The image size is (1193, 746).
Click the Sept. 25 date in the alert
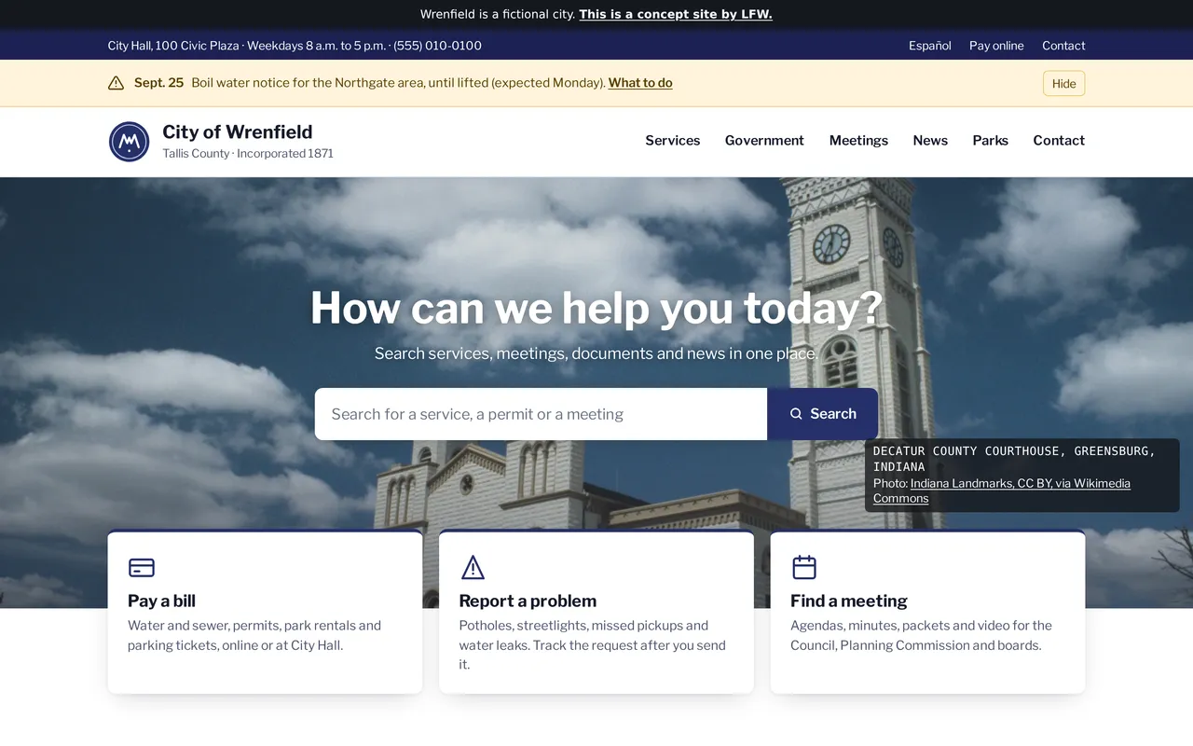coord(158,83)
